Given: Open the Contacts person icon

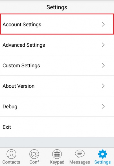Looking at the screenshot, I should point(11,154).
